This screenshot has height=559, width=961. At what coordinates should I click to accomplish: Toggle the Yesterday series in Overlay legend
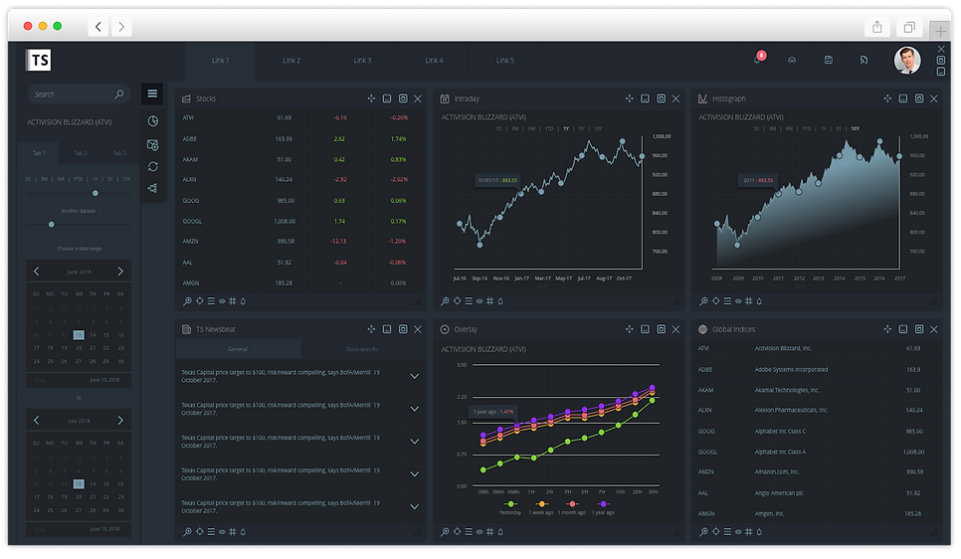[x=510, y=507]
